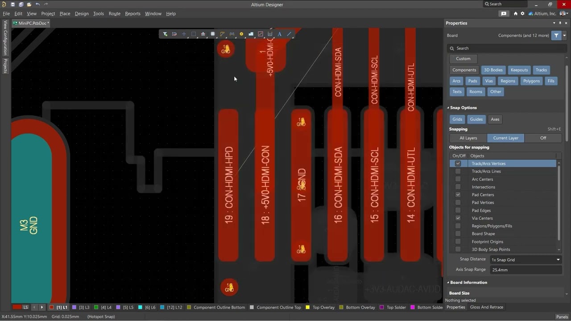Collapse the Snap Options section
Screen dimensions: 571x321
click(448, 108)
